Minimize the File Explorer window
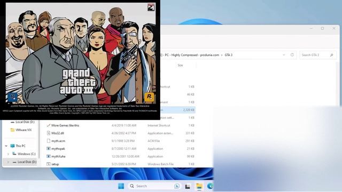This screenshot has height=192, width=342. pyautogui.click(x=311, y=28)
